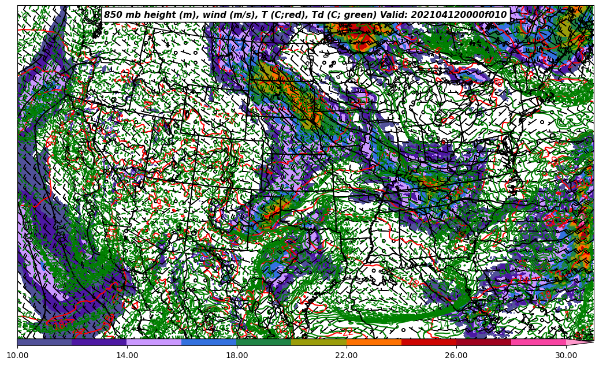Select the light purple 14–16 colorbar segment
This screenshot has height=365, width=599.
point(154,342)
